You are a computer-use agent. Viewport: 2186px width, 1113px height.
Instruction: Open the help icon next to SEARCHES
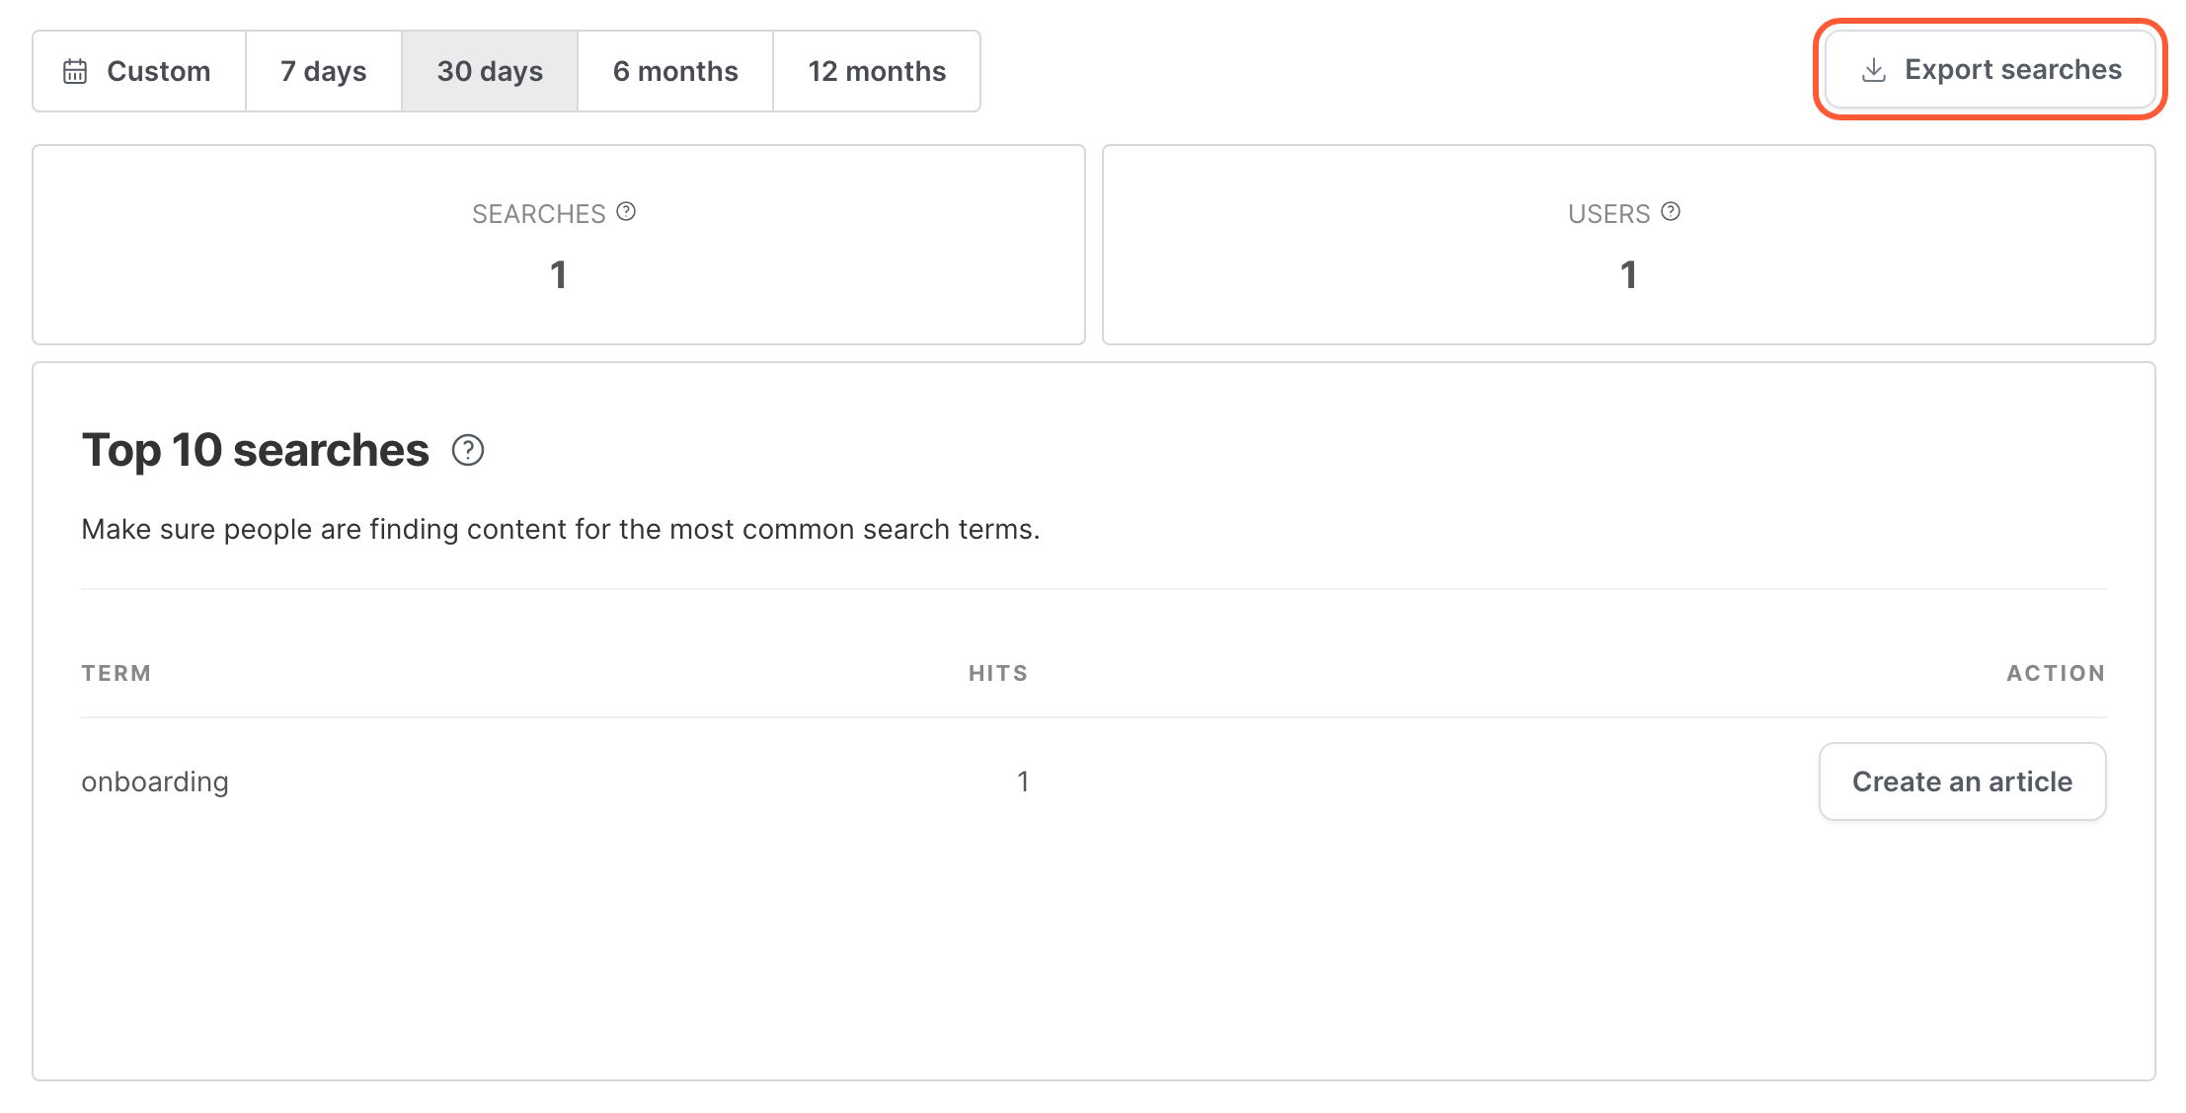pos(626,211)
